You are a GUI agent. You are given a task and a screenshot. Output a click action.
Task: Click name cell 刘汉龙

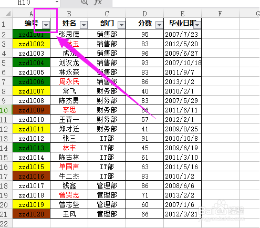tap(69, 63)
